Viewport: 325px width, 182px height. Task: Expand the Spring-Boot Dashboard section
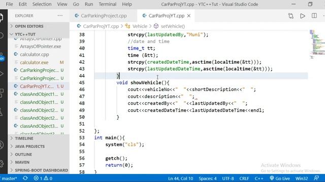tap(39, 170)
